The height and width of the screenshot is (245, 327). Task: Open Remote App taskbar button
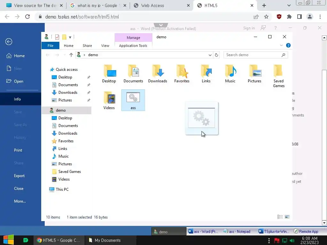pyautogui.click(x=306, y=232)
